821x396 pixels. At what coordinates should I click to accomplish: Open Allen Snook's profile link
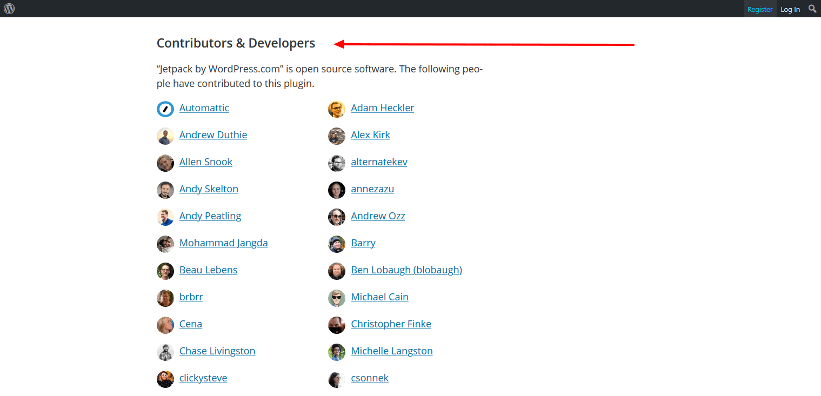(206, 162)
